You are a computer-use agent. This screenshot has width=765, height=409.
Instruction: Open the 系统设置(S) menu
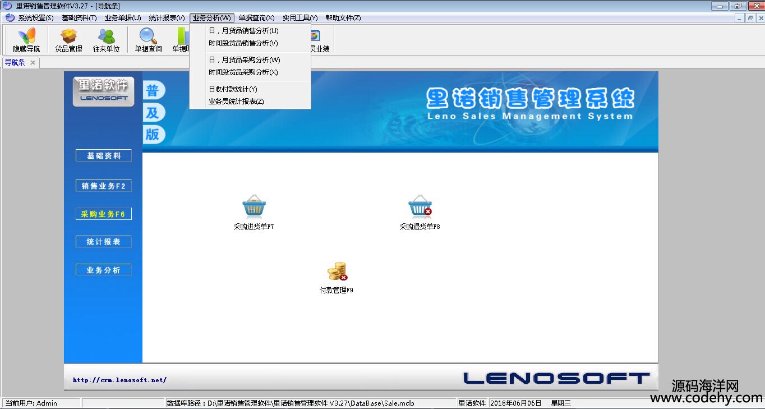[x=36, y=18]
